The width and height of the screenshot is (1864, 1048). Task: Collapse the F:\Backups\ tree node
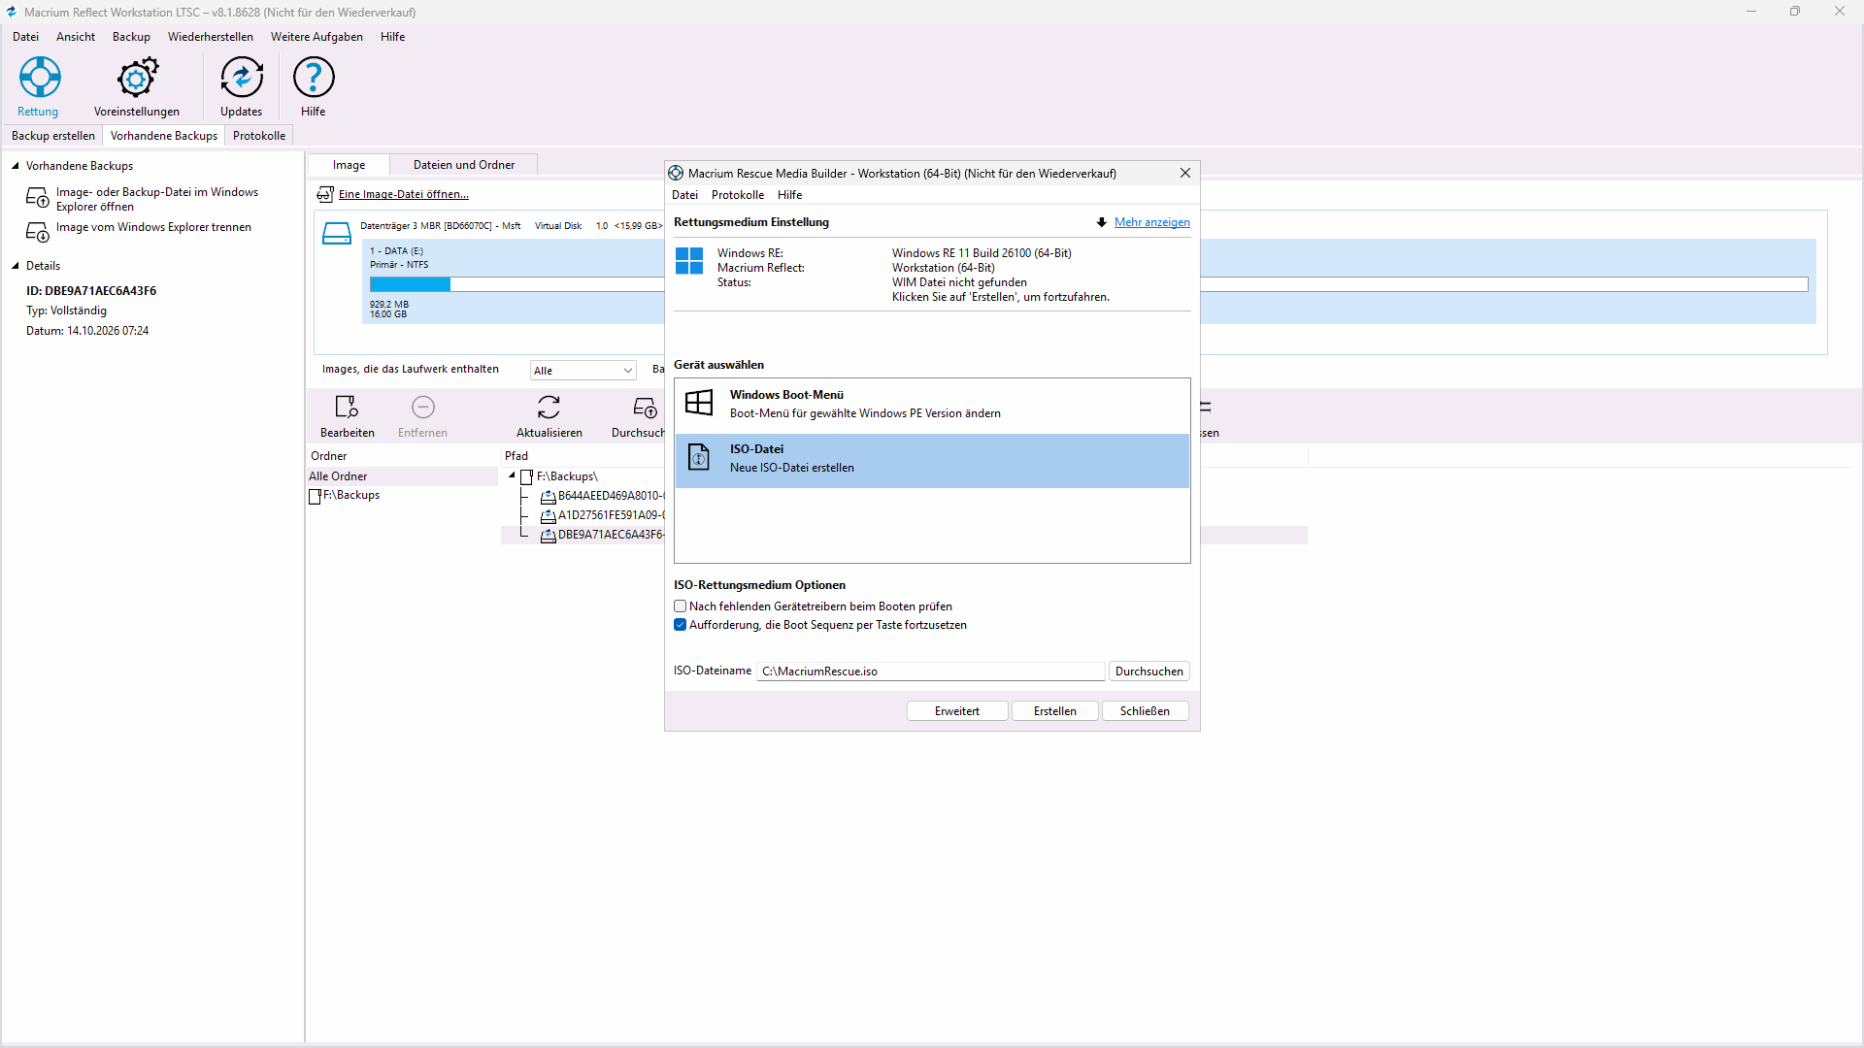click(512, 475)
